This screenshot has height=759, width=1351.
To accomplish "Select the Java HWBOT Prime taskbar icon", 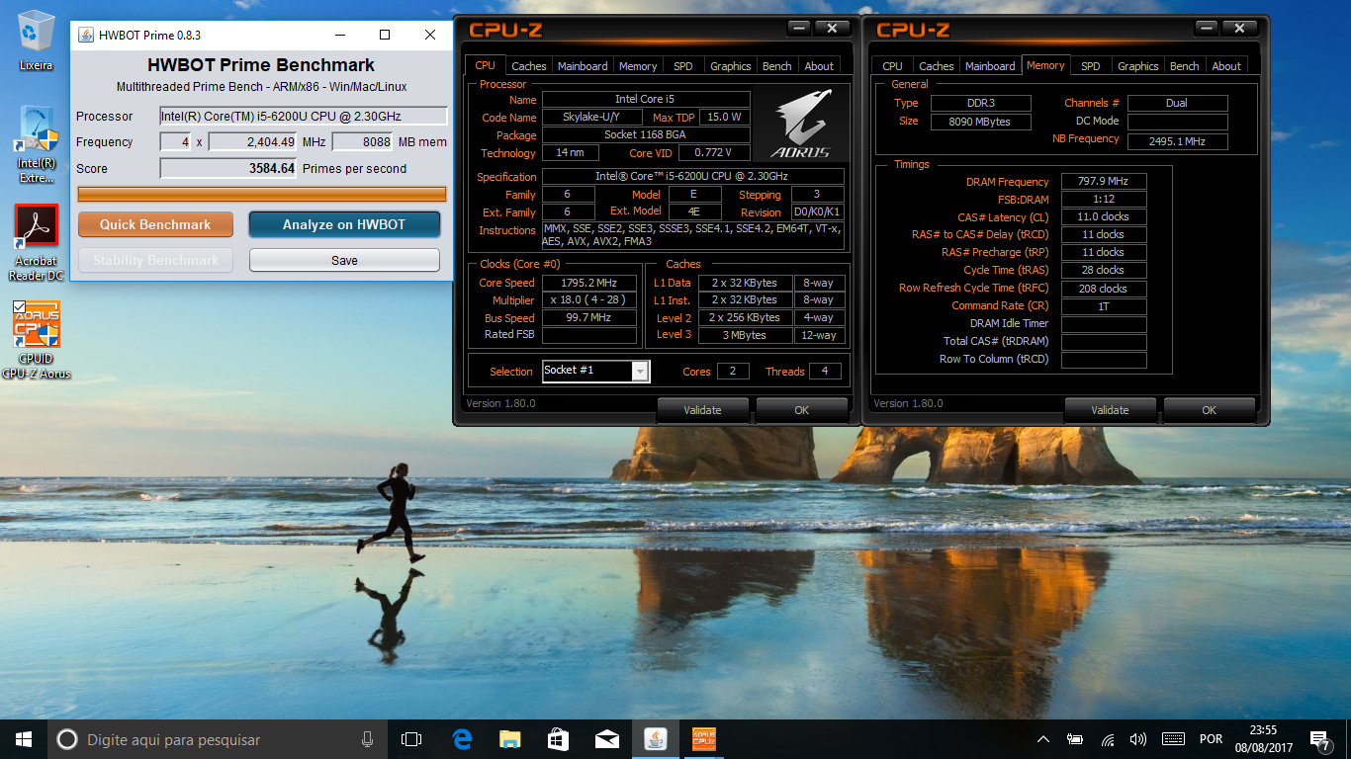I will pos(655,739).
